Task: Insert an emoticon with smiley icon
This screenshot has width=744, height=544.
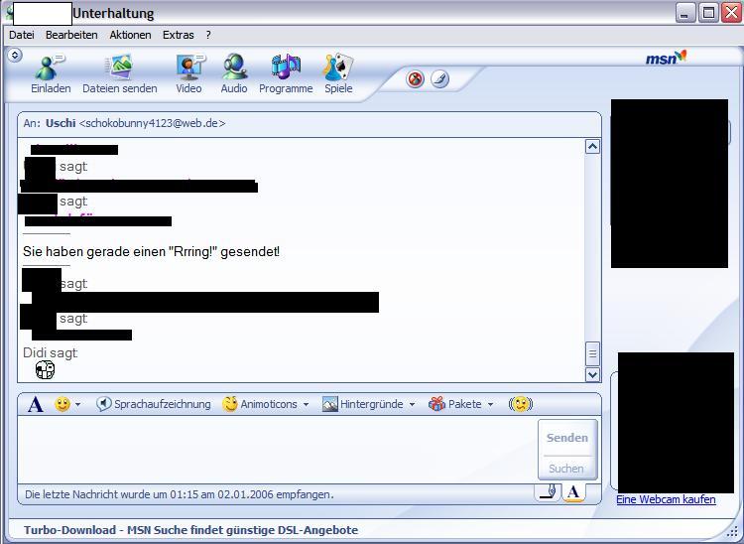Action: pyautogui.click(x=62, y=404)
